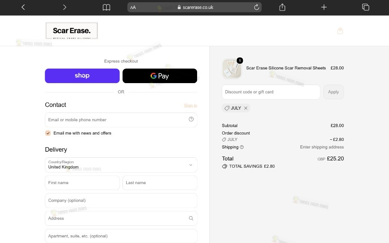Focus the Email or mobile phone number field
This screenshot has height=243, width=389.
[x=121, y=120]
